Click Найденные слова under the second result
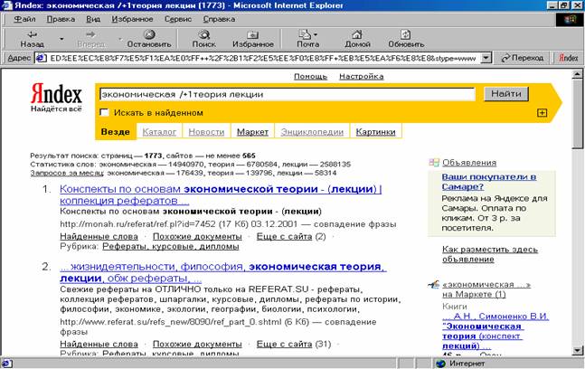The height and width of the screenshot is (369, 585). (x=99, y=344)
